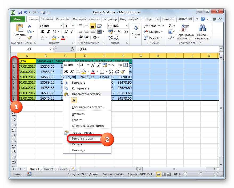Click the Format Painter brush in ribbon clipboard group

[30, 38]
